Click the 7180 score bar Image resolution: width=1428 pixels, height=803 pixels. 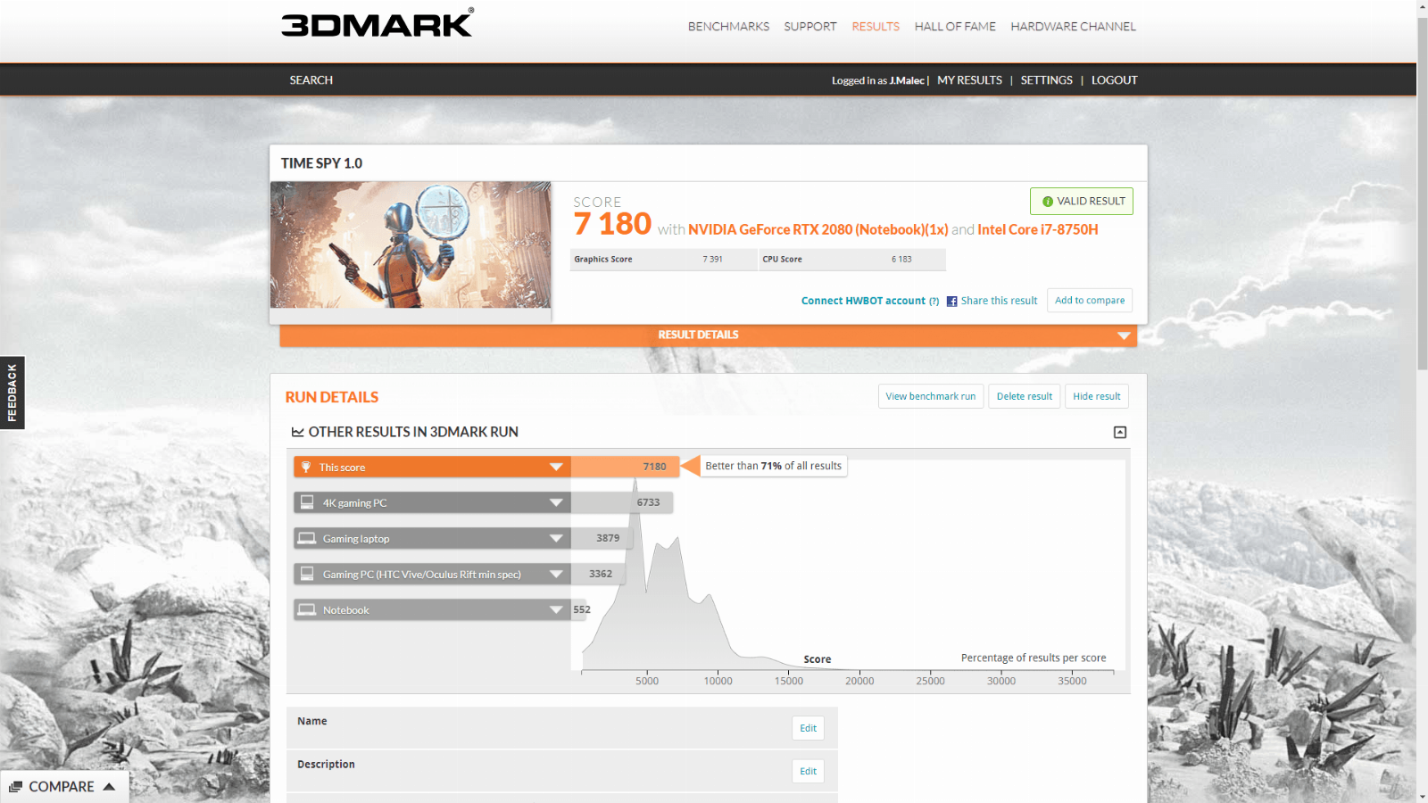tap(625, 467)
